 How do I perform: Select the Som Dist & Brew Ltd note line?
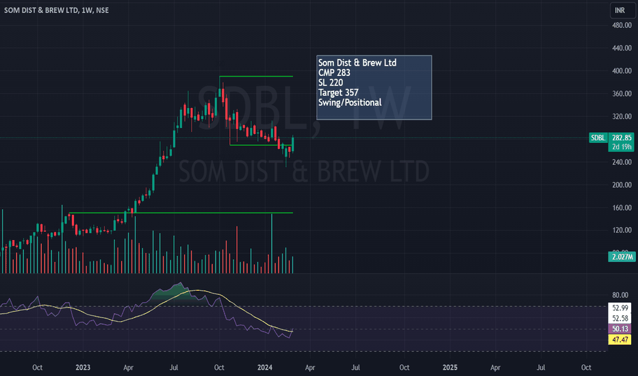click(x=357, y=63)
